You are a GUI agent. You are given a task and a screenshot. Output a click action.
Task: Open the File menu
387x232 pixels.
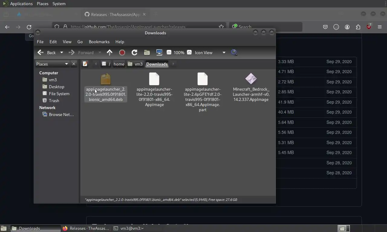[x=40, y=42]
